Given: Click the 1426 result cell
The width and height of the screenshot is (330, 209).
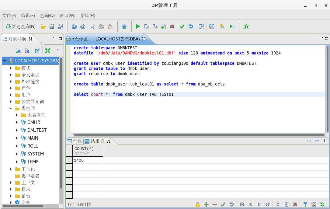Looking at the screenshot, I should click(x=88, y=160).
